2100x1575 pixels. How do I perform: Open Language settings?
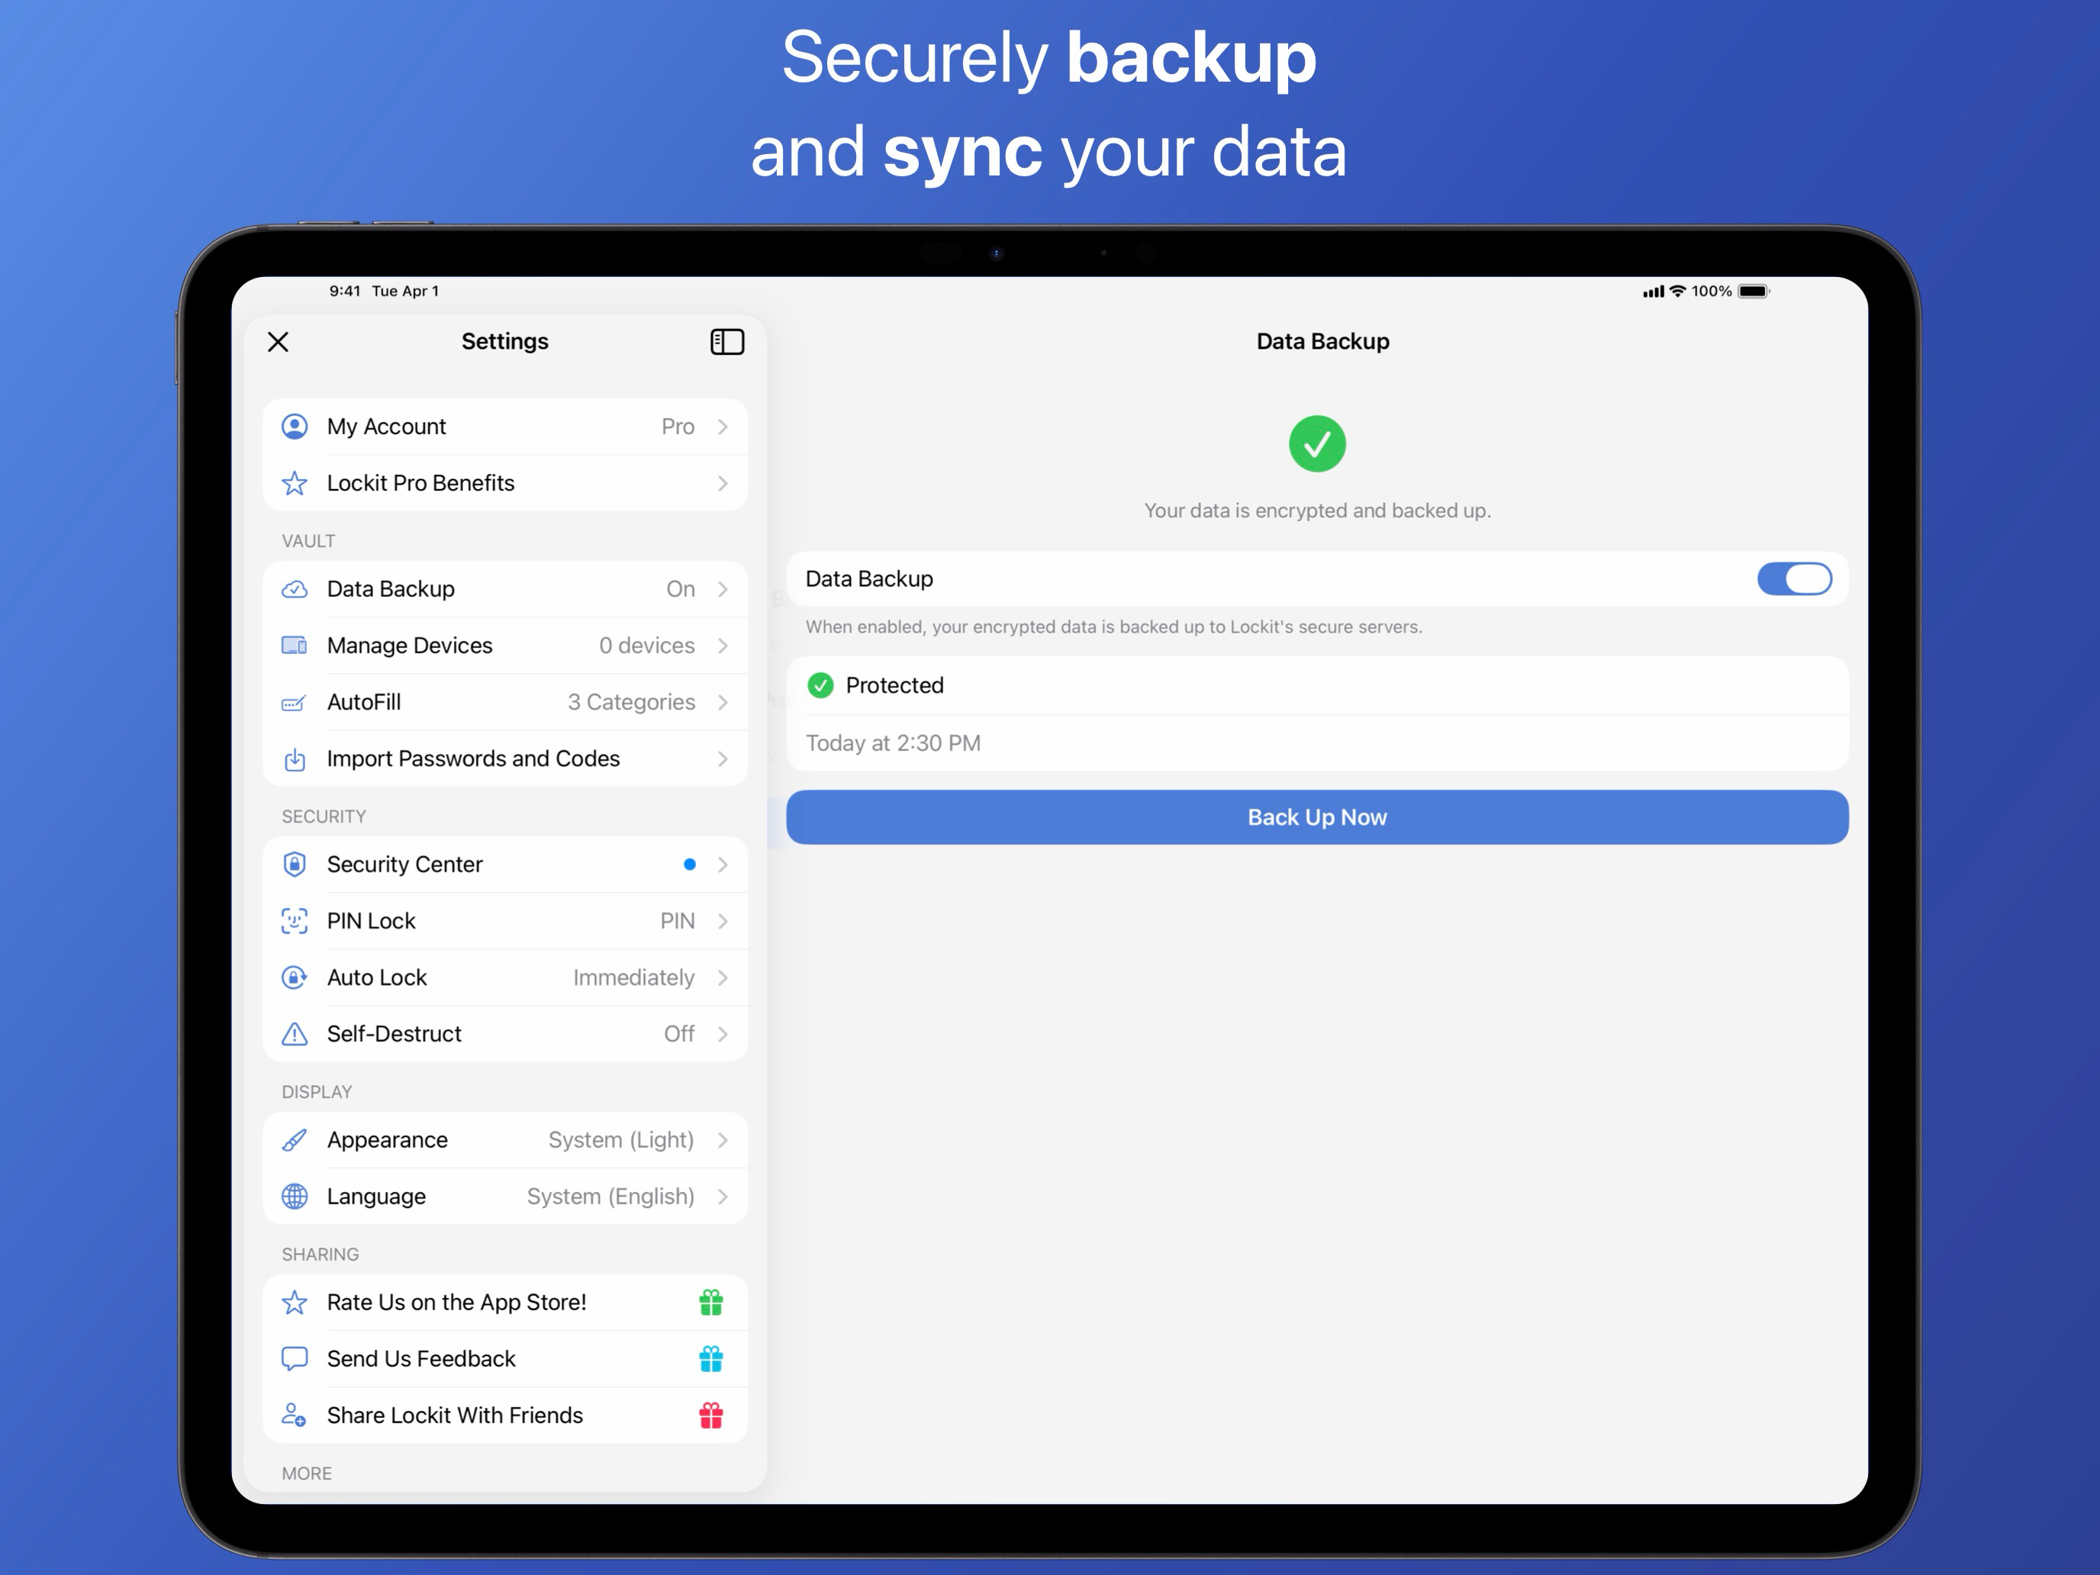click(x=505, y=1197)
